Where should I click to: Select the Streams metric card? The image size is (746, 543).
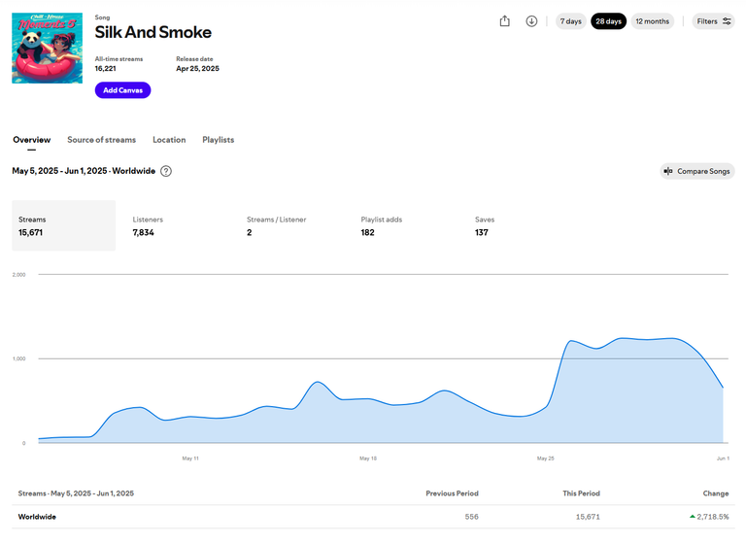64,225
